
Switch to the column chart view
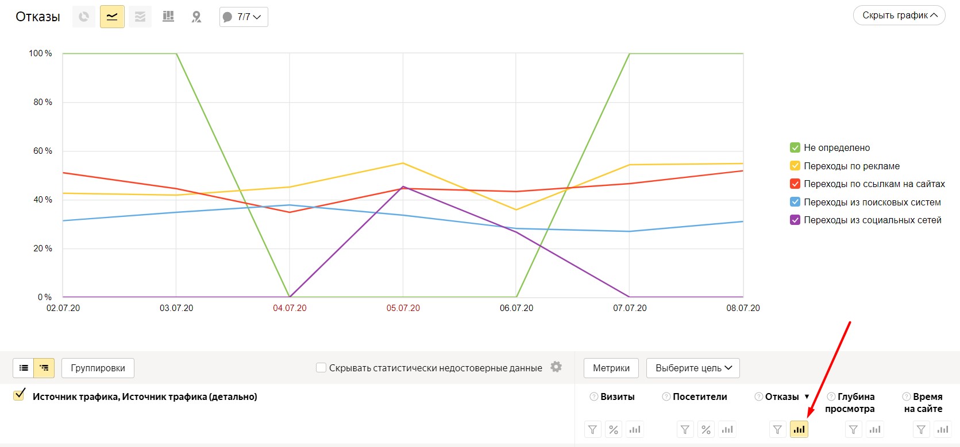click(168, 17)
